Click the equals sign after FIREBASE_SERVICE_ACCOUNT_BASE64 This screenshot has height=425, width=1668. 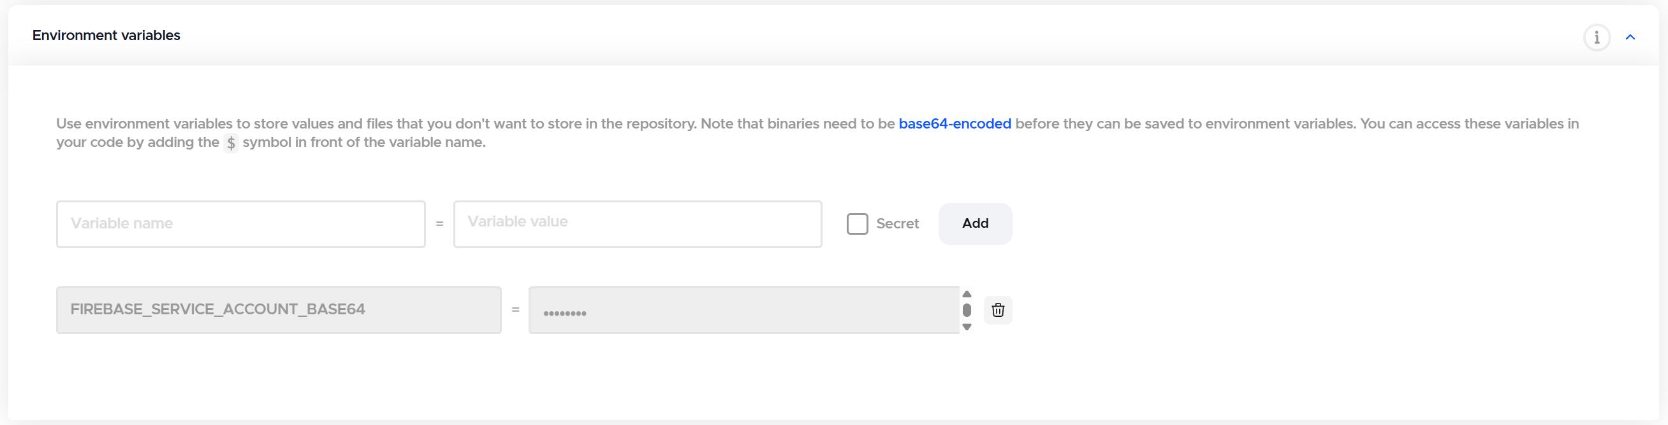coord(515,310)
